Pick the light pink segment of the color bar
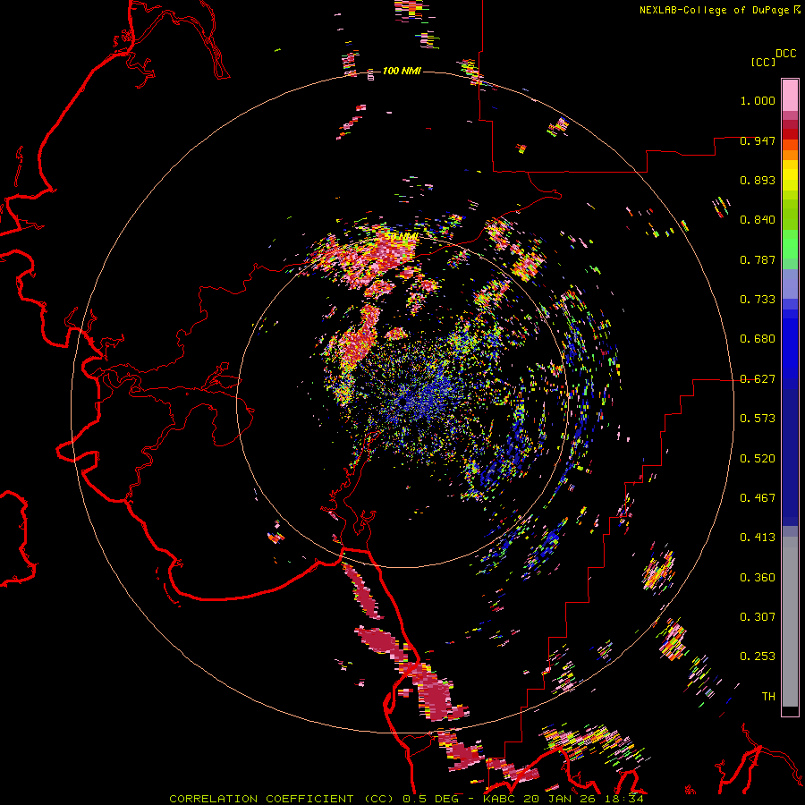The width and height of the screenshot is (805, 805). 790,96
